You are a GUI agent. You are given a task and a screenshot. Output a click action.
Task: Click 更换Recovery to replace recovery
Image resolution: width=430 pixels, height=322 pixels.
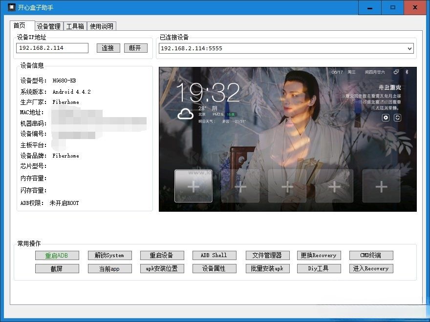[319, 255]
